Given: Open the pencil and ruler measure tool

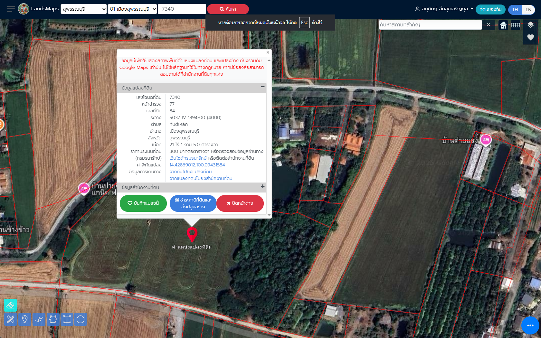Looking at the screenshot, I should tap(11, 319).
